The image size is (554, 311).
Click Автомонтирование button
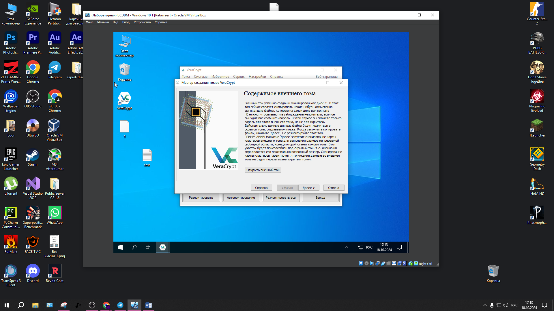point(241,198)
